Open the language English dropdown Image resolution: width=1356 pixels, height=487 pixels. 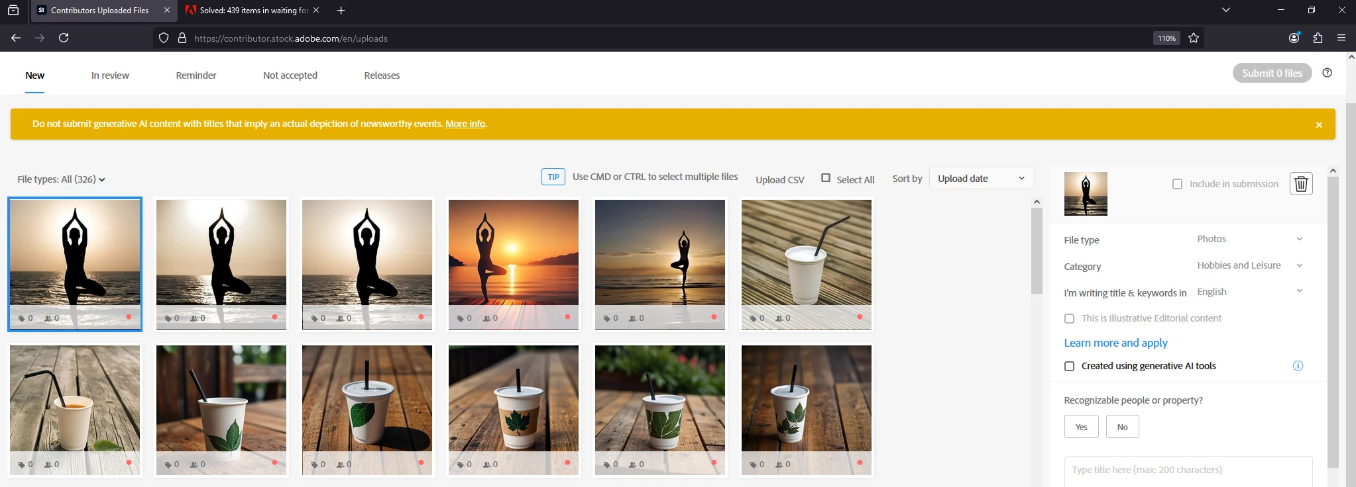(1250, 292)
